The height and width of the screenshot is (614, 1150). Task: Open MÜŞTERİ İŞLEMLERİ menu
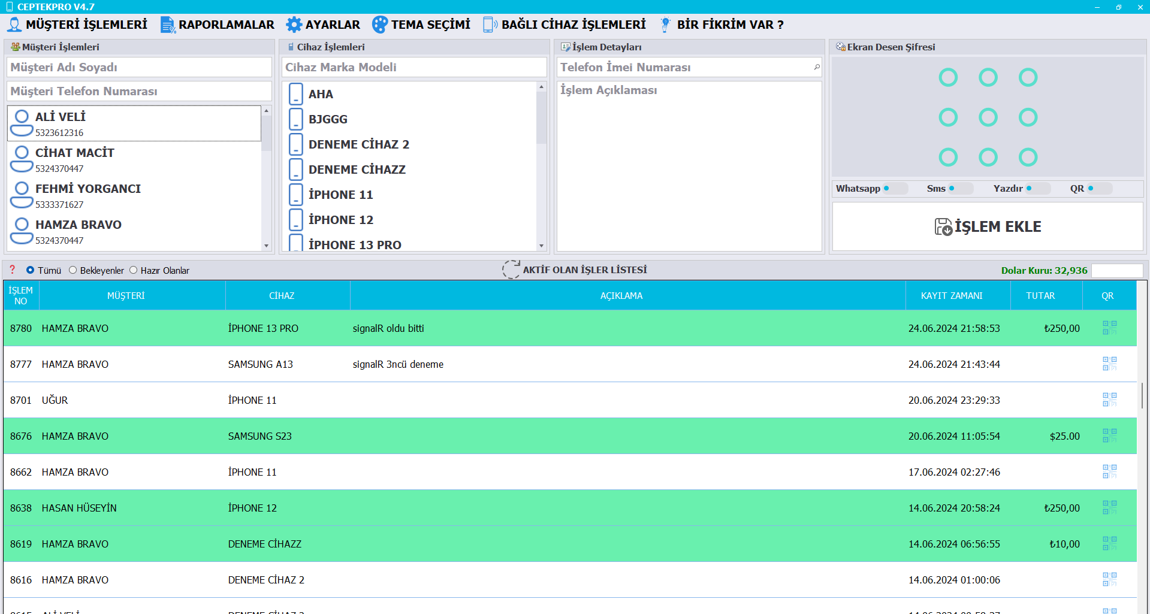77,25
